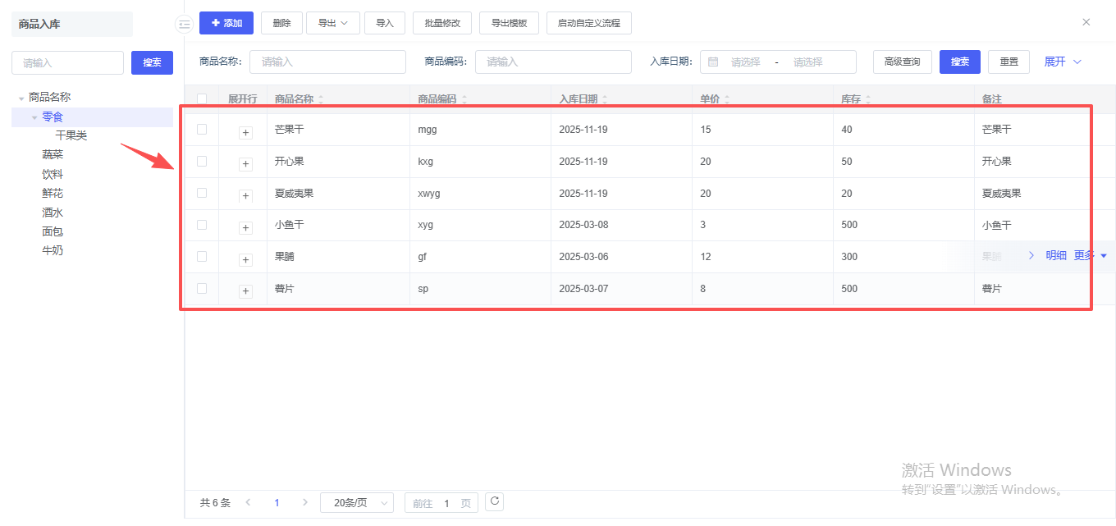Screen dimensions: 1116x526
Task: Select 蔬菜 category in the tree
Action: coord(53,154)
